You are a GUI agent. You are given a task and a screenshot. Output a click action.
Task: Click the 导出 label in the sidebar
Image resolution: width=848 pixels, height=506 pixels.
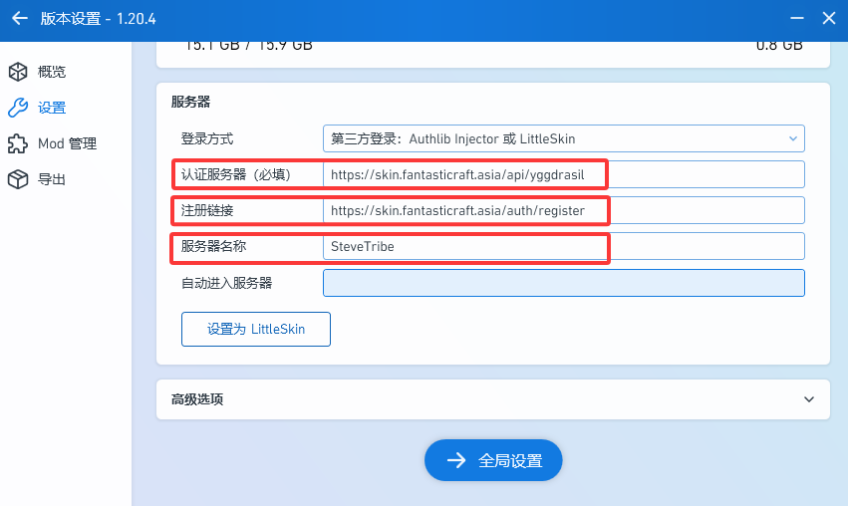(52, 179)
